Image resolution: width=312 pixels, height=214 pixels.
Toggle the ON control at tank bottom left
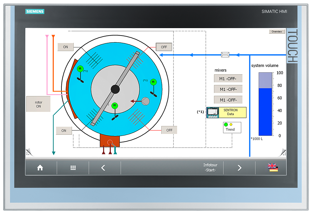[64, 130]
